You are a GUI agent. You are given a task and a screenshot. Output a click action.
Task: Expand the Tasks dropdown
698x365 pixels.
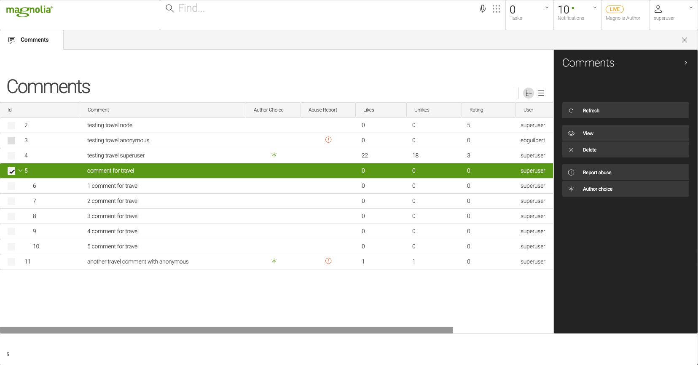tap(547, 8)
